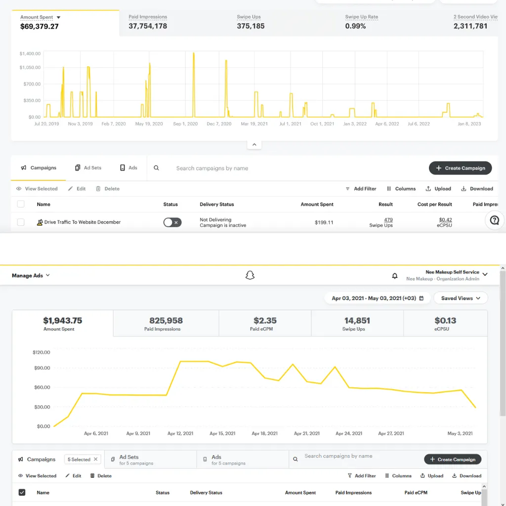
Task: Check the box for Drive Traffic To Website December
Action: 21,222
